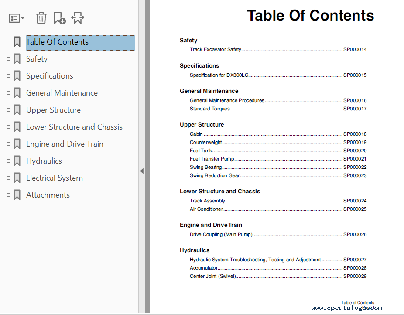Expand the Engine and Drive Train node
This screenshot has height=315, width=404.
pyautogui.click(x=9, y=144)
